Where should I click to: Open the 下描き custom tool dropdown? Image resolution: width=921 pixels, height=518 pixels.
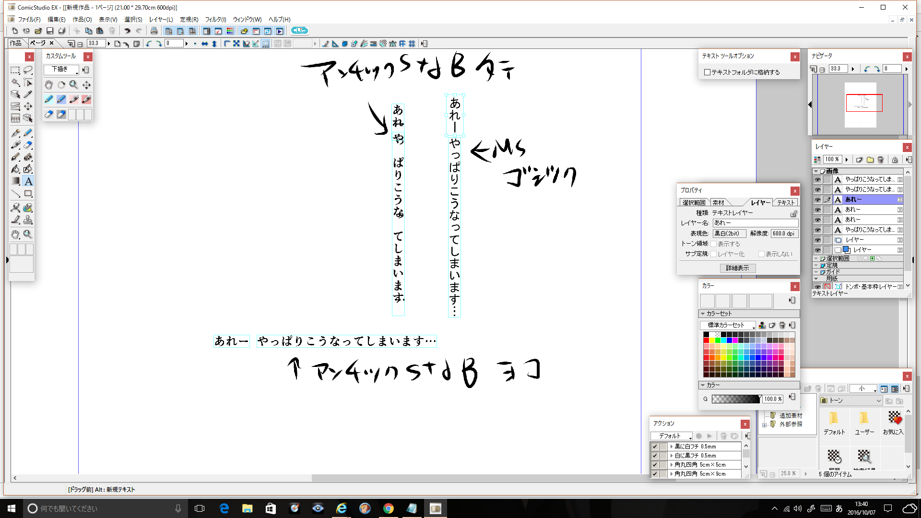[61, 70]
